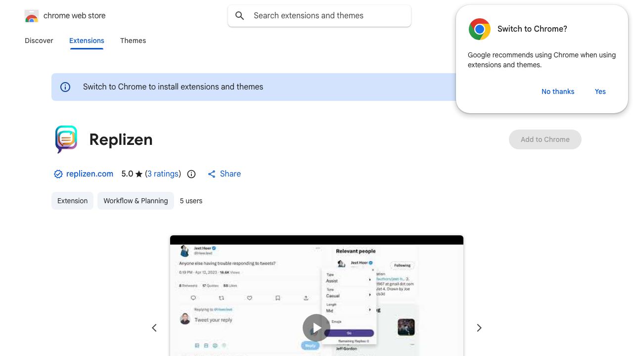Viewport: 633px width, 356px height.
Task: Open the Discover tab
Action: [x=39, y=41]
